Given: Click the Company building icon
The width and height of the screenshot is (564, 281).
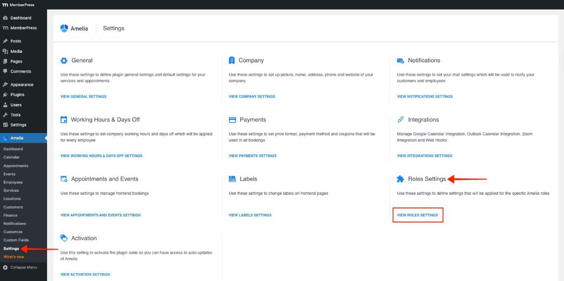Looking at the screenshot, I should click(232, 61).
